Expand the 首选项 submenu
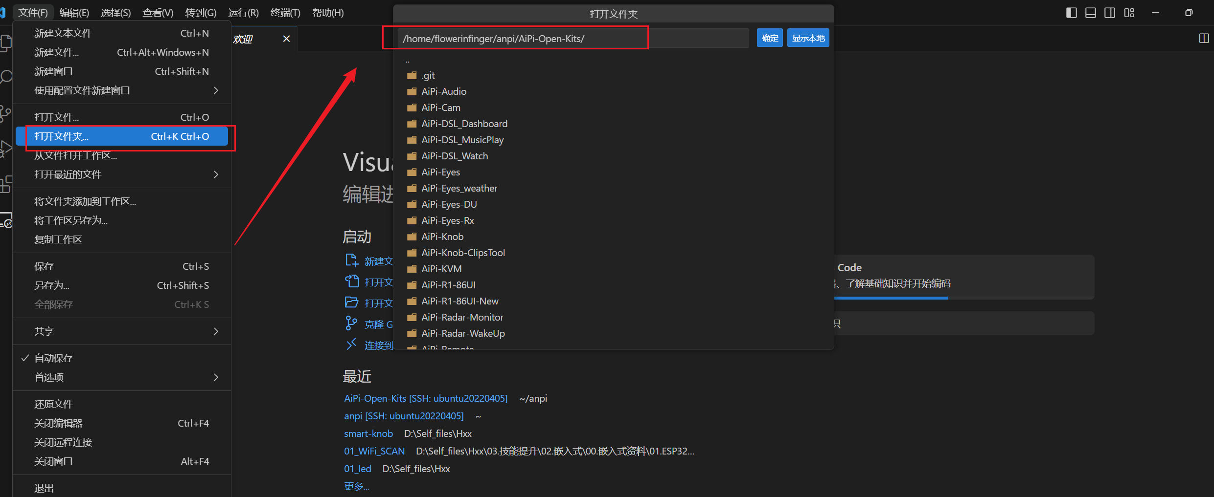1214x497 pixels. [x=121, y=377]
